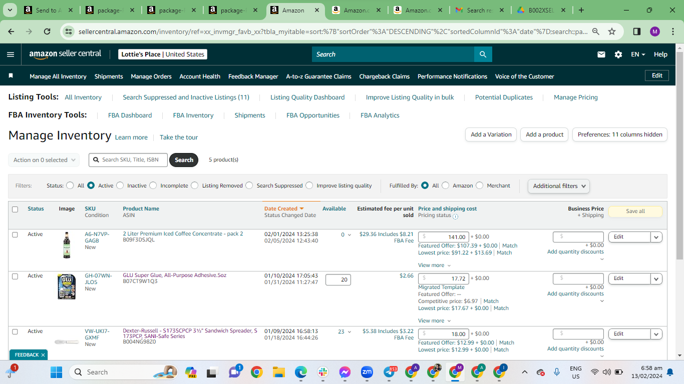684x384 pixels.
Task: Launch Microsoft Edge from the taskbar
Action: (300, 372)
